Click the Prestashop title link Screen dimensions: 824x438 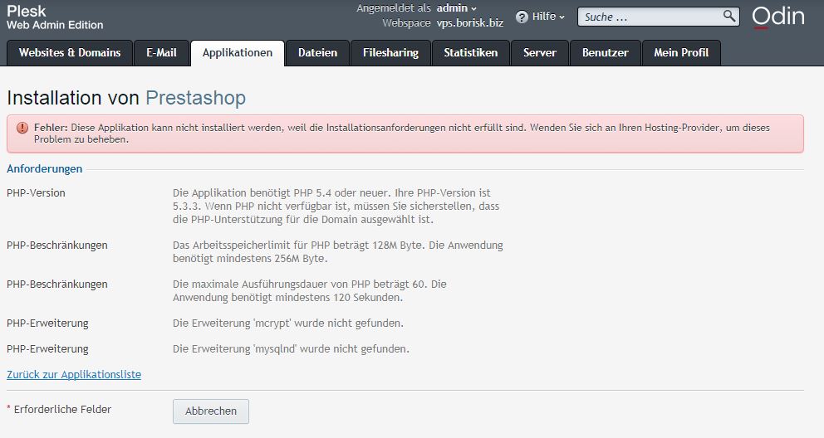tap(195, 98)
